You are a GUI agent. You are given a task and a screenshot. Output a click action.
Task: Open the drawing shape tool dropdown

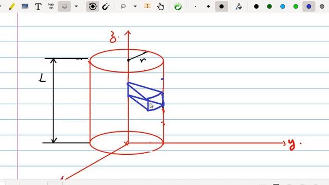click(77, 7)
